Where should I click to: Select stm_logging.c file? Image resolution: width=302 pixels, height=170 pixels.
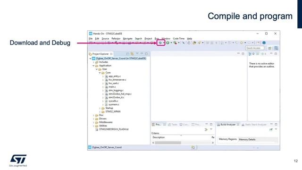(116, 90)
